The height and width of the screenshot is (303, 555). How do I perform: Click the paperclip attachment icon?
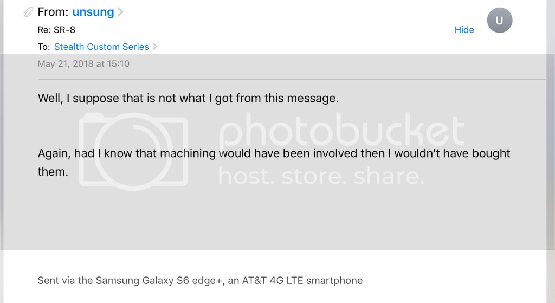point(28,12)
